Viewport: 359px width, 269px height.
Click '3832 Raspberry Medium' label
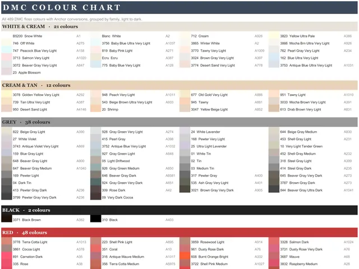[299, 264]
